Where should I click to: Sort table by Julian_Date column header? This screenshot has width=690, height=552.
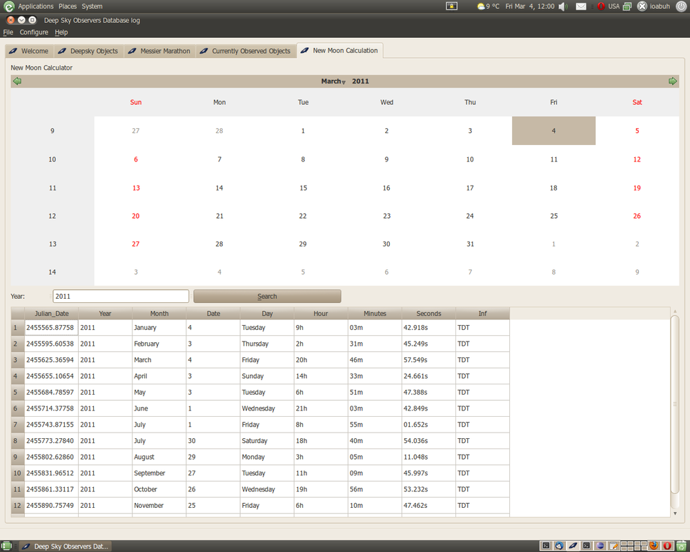(52, 313)
